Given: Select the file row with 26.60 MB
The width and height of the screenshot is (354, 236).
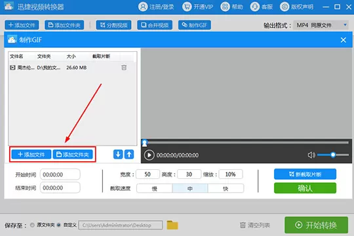Looking at the screenshot, I should coord(72,68).
